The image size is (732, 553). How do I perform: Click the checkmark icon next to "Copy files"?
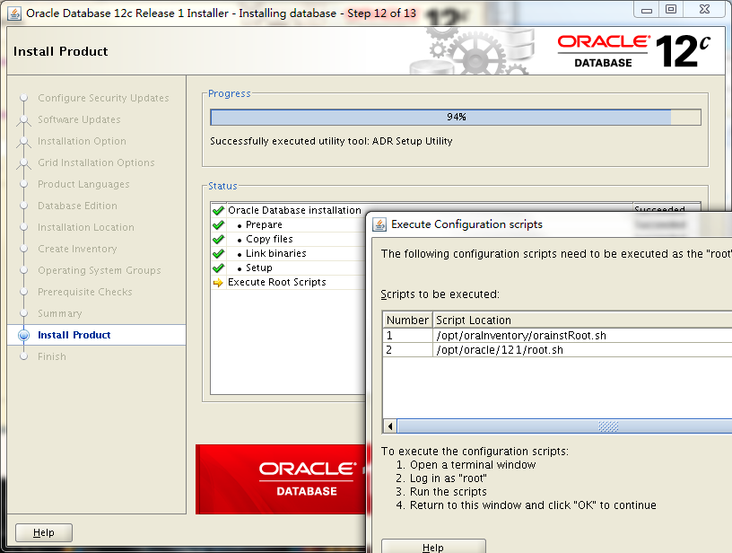coord(218,241)
